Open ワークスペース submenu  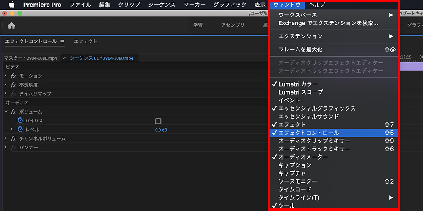335,15
